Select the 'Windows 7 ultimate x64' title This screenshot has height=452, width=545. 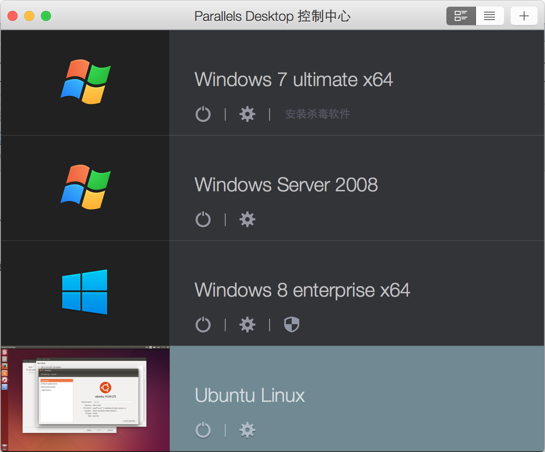tap(294, 79)
